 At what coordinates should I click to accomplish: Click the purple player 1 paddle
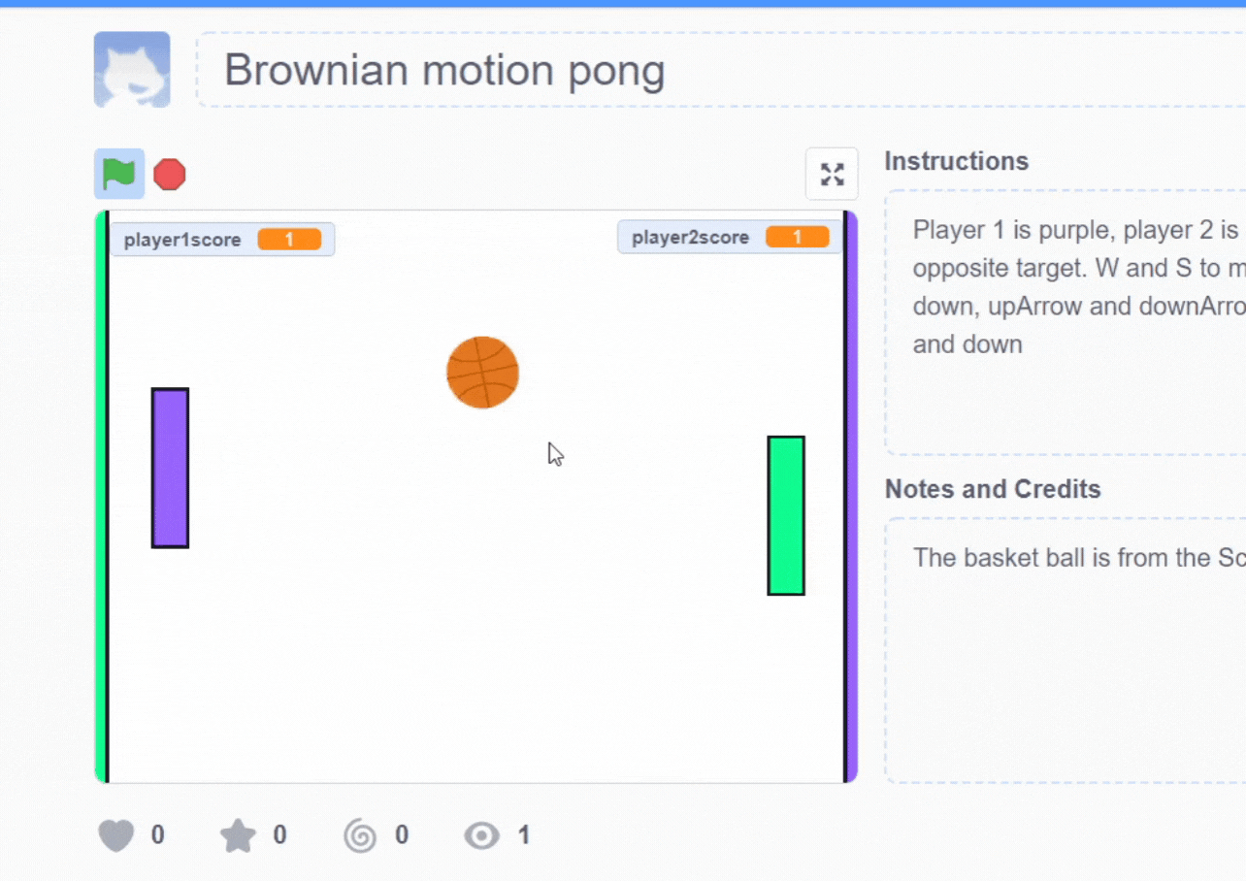click(x=170, y=469)
